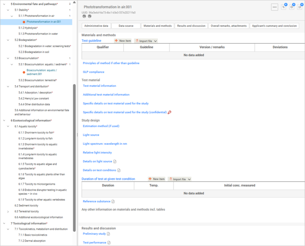Switch to Materials and methods tab
The image size is (305, 246).
point(158,26)
